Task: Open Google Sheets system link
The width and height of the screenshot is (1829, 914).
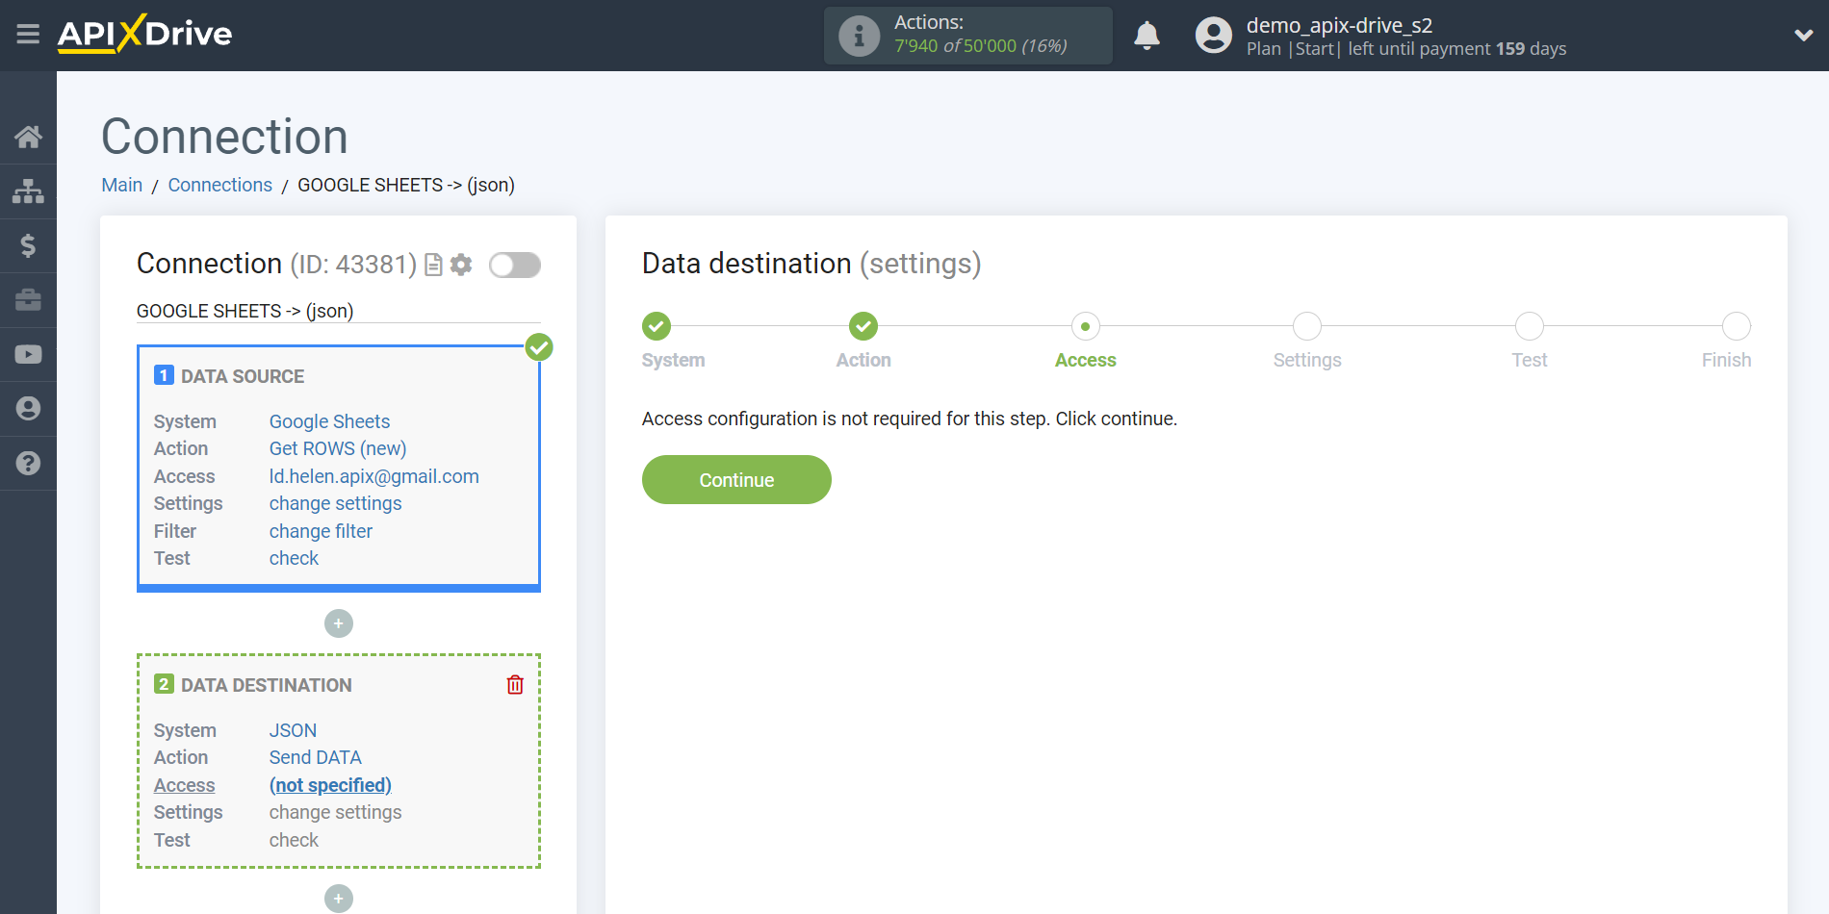Action: coord(329,421)
